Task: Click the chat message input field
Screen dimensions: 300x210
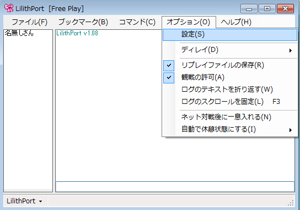Action: click(x=175, y=187)
